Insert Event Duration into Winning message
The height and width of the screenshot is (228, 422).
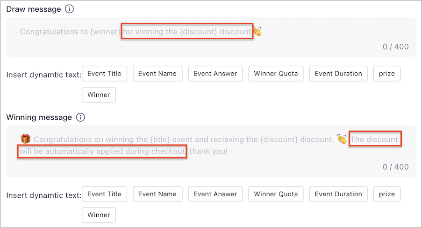pos(338,194)
